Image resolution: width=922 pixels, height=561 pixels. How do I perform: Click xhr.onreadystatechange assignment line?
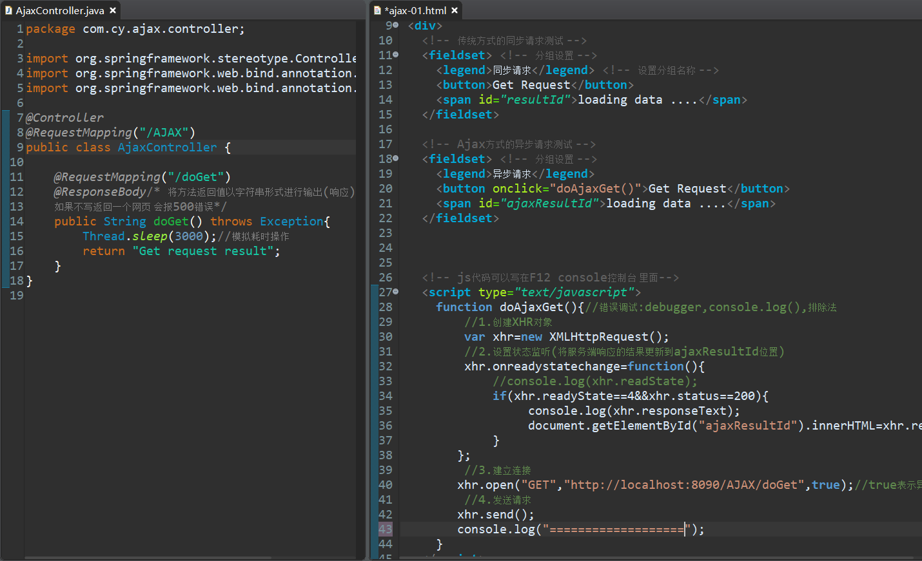[585, 366]
